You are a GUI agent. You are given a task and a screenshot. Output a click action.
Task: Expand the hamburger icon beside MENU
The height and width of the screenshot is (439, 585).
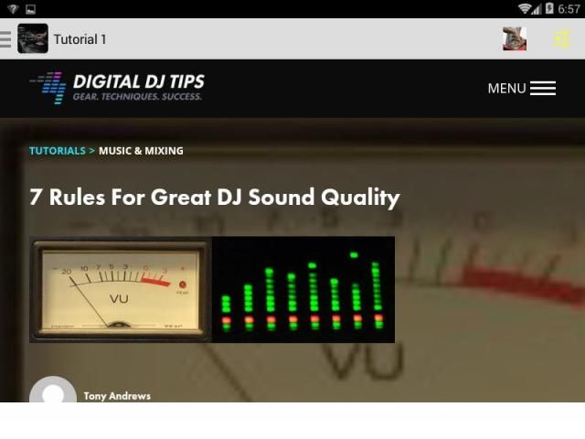click(543, 89)
